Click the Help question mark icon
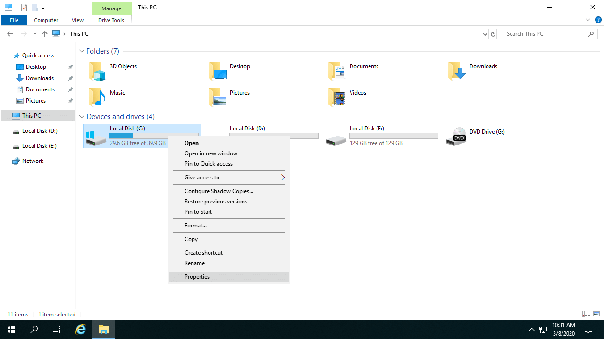The width and height of the screenshot is (604, 339). (598, 20)
